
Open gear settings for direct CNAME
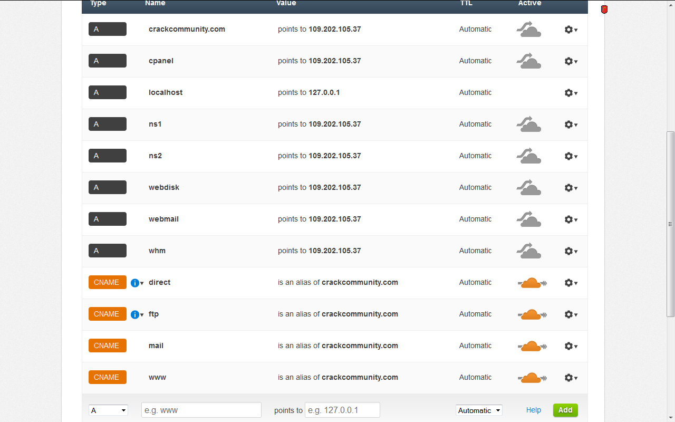coord(571,283)
